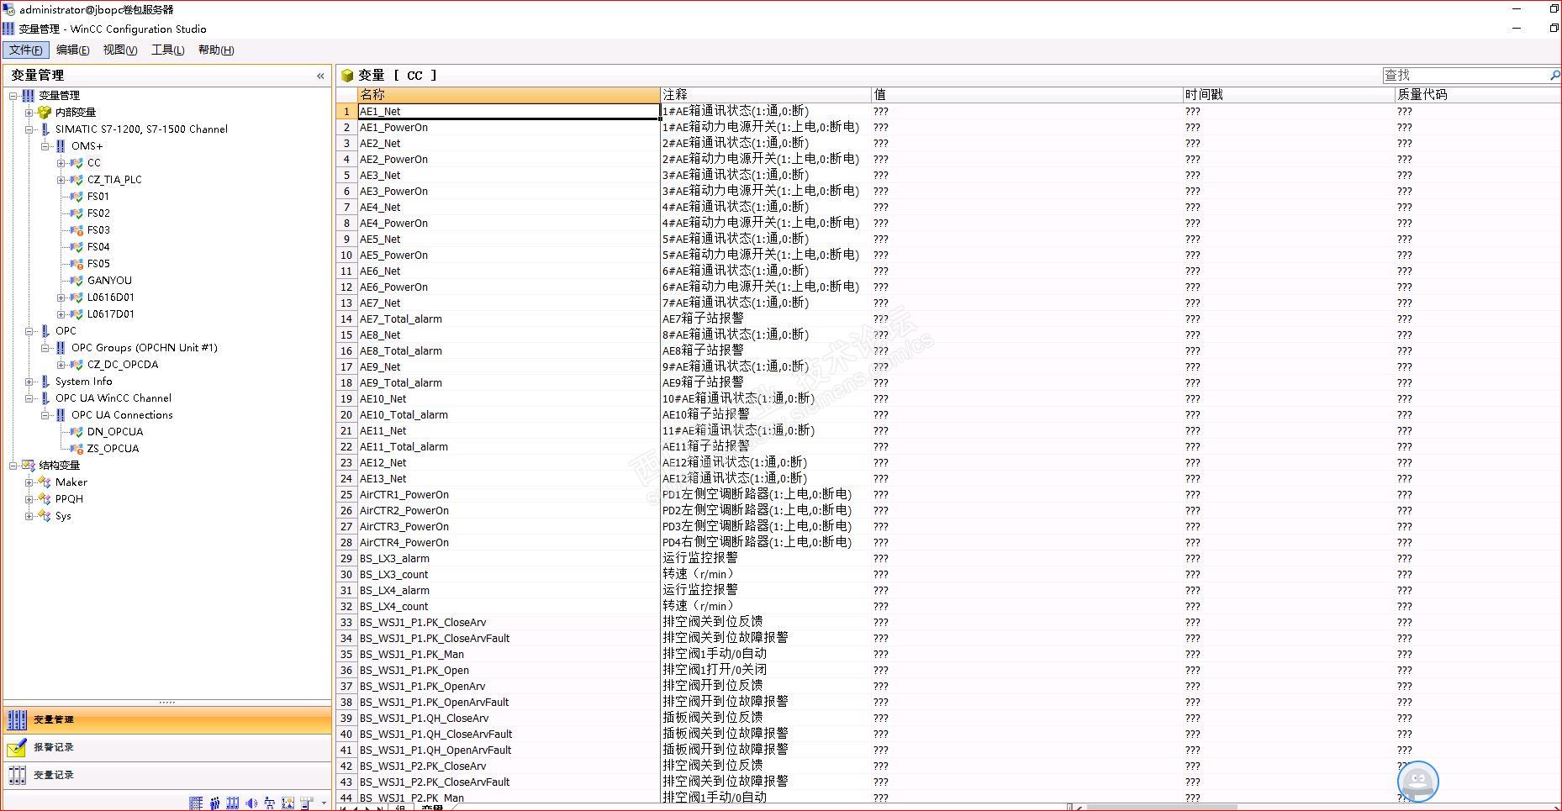The width and height of the screenshot is (1562, 811).
Task: Open the navigation bar options dropdown arrow
Action: 325,803
